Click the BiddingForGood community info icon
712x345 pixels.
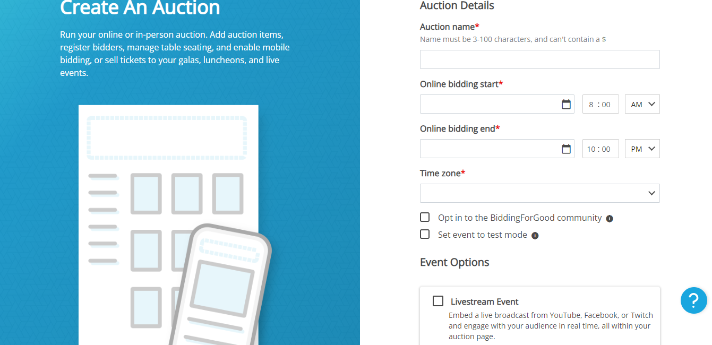[x=610, y=219]
